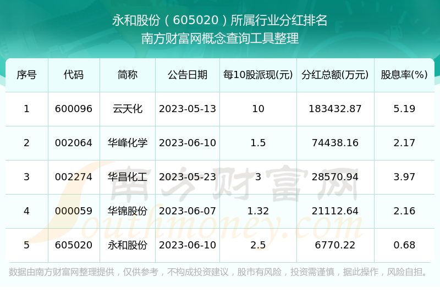Select stock code 605020 in row 5
The height and width of the screenshot is (299, 440).
point(74,245)
